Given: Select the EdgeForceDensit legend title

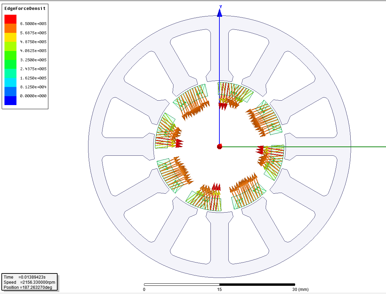Looking at the screenshot, I should (x=25, y=8).
